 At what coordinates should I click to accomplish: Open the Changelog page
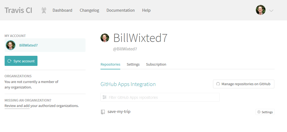pyautogui.click(x=89, y=10)
